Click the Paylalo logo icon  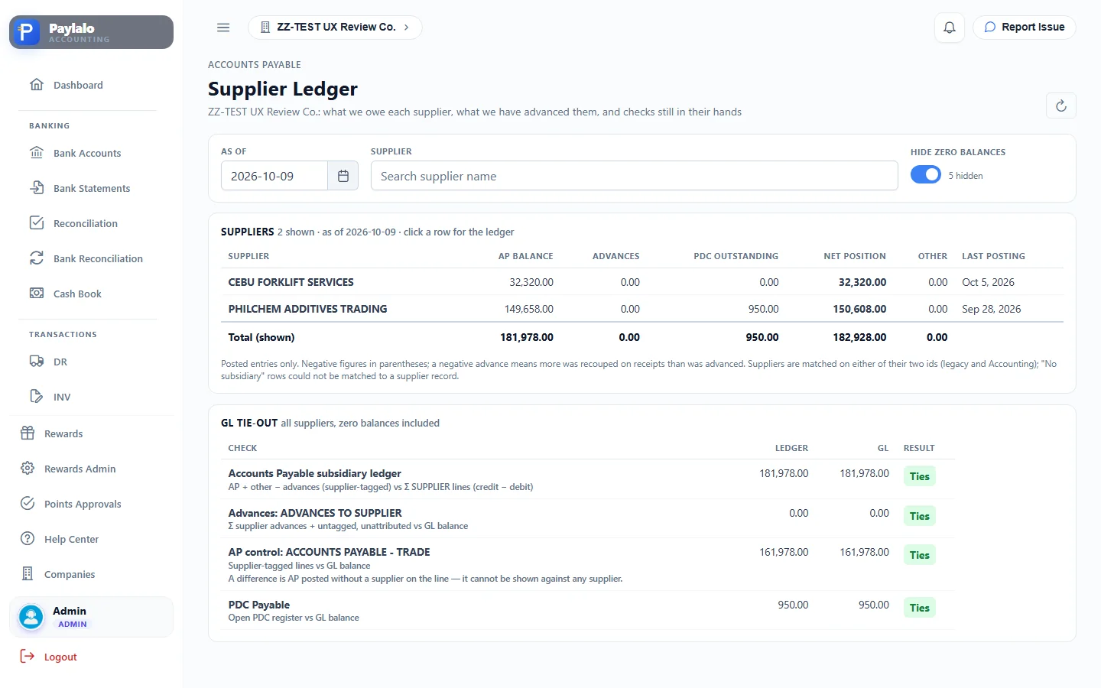pyautogui.click(x=26, y=32)
